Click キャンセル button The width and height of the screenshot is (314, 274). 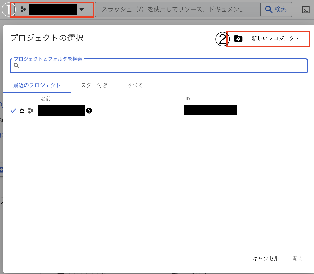[266, 259]
